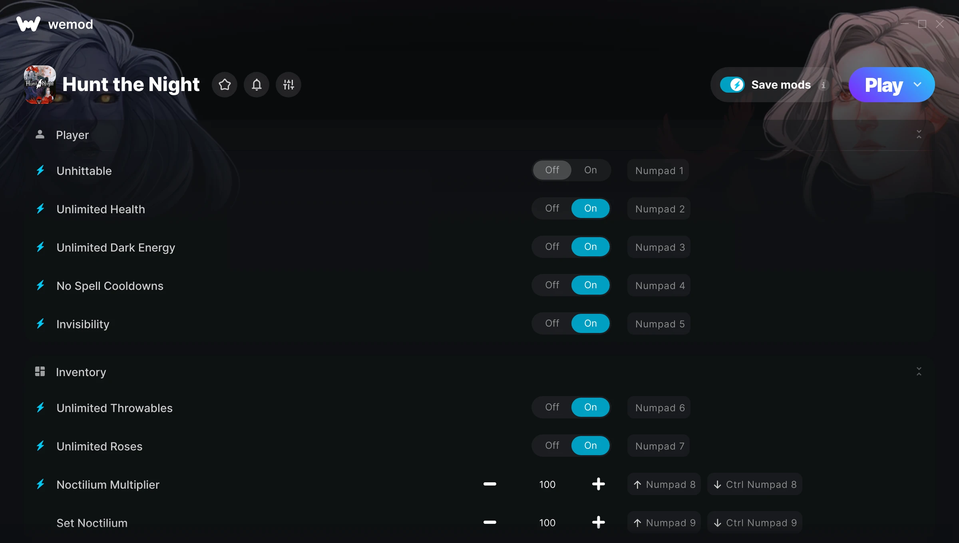Click the Play button
Screen dimensions: 959x543
pos(883,85)
